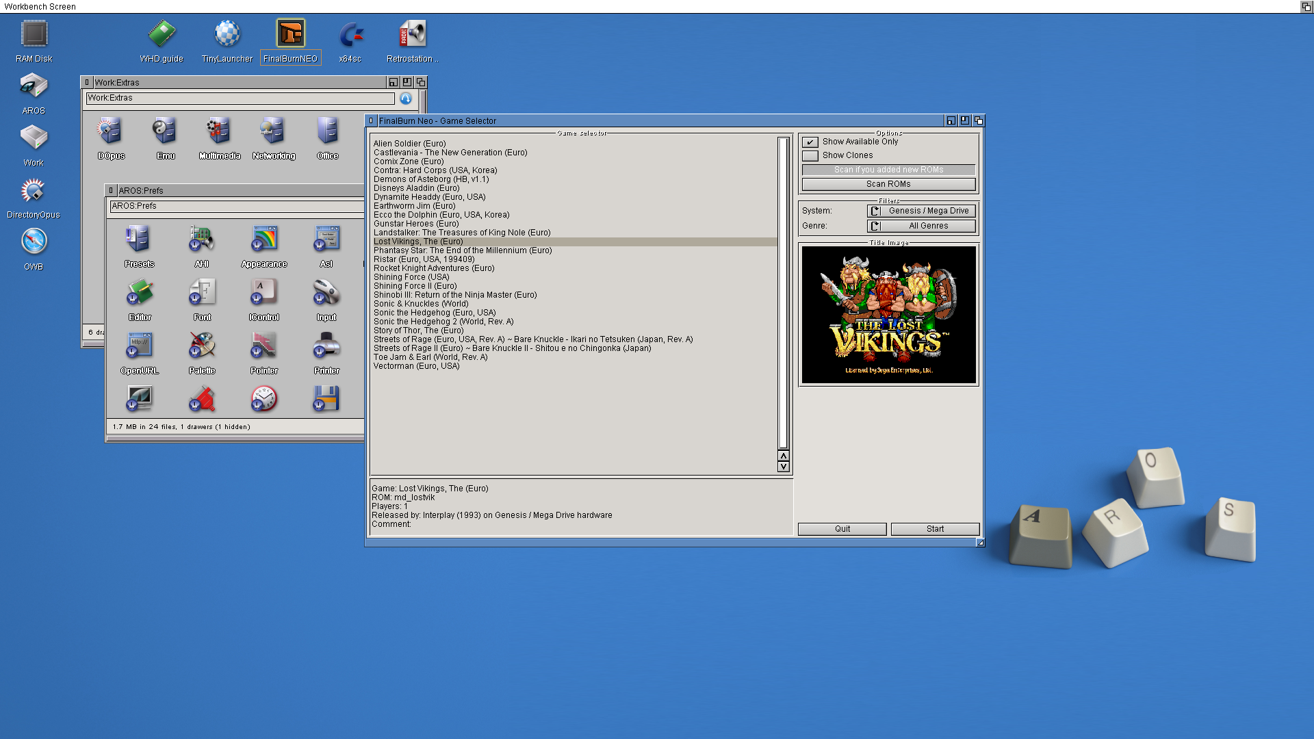
Task: Open the RAM Disk desktop icon
Action: [x=34, y=42]
